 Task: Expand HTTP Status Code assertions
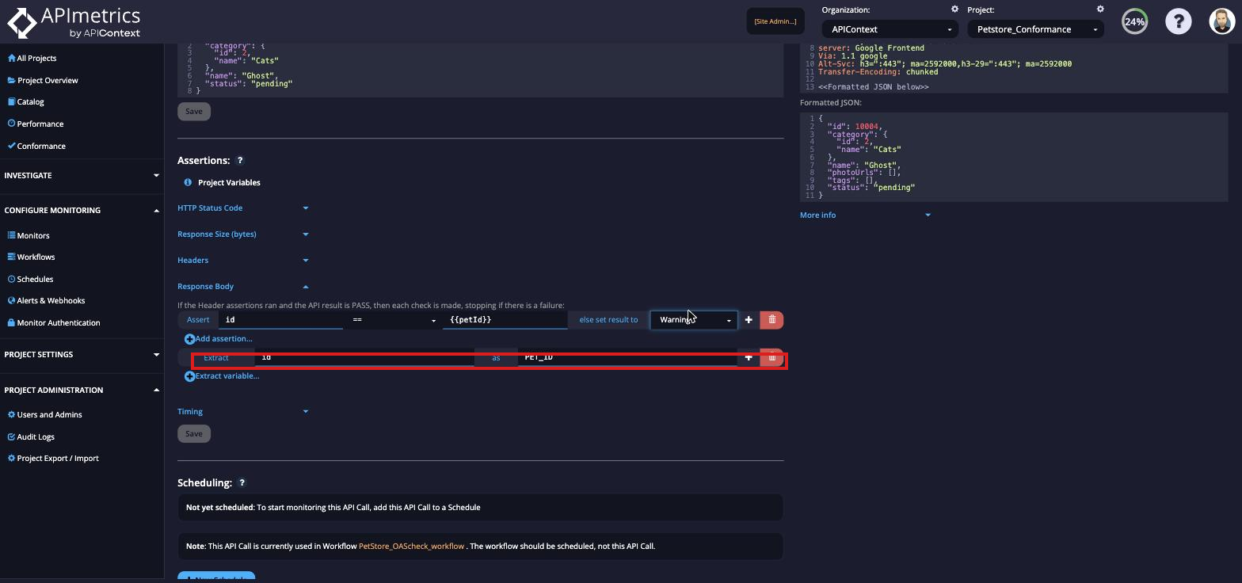(x=243, y=208)
